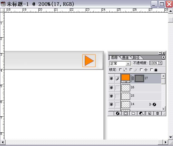Click the link icon on layer 17
Screen dimensions: 173x146
(x=133, y=78)
